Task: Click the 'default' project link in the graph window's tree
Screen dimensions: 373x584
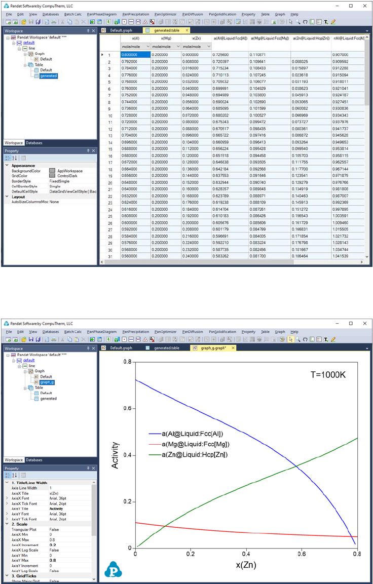Action: 29,360
